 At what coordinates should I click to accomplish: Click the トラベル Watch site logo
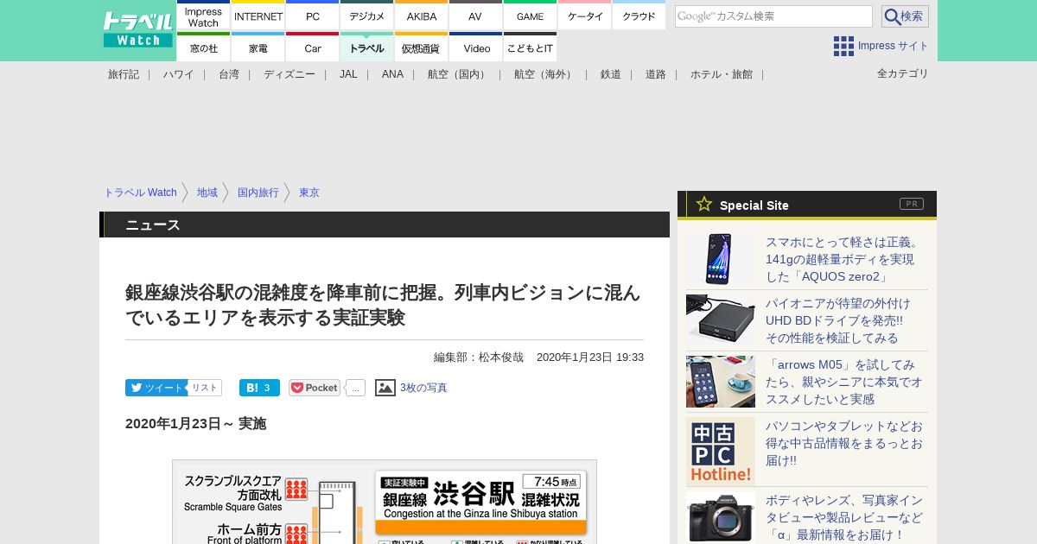pyautogui.click(x=138, y=30)
